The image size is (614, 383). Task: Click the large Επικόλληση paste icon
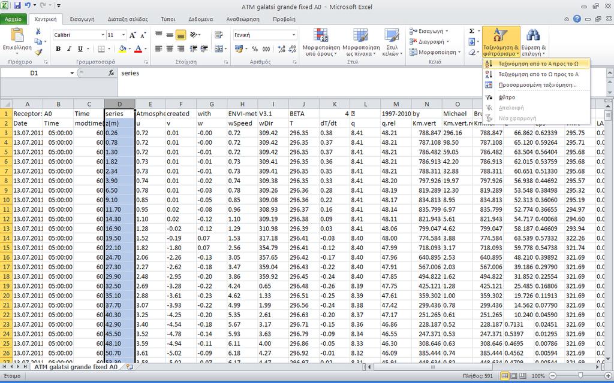click(17, 35)
